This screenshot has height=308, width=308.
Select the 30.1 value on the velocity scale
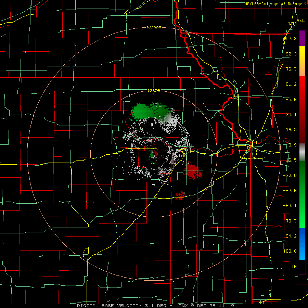coord(291,115)
